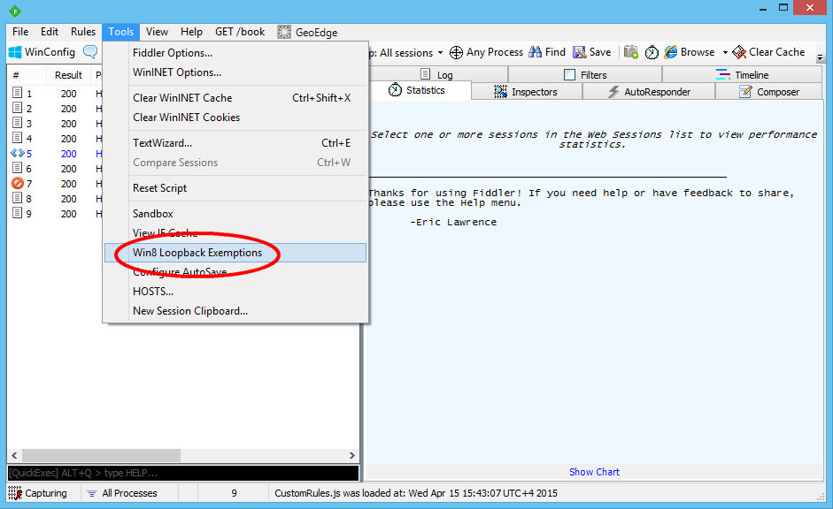Select session number 9 in the list
This screenshot has height=509, width=833.
(28, 214)
